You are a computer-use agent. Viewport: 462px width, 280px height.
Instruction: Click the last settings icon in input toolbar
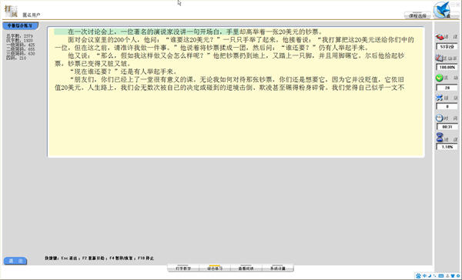click(x=458, y=276)
